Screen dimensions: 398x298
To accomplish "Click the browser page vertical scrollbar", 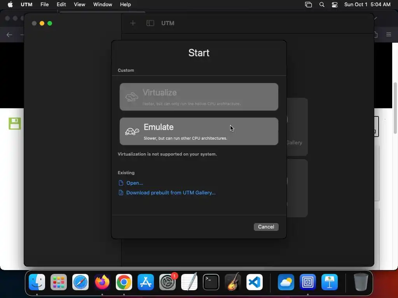I will click(x=395, y=108).
